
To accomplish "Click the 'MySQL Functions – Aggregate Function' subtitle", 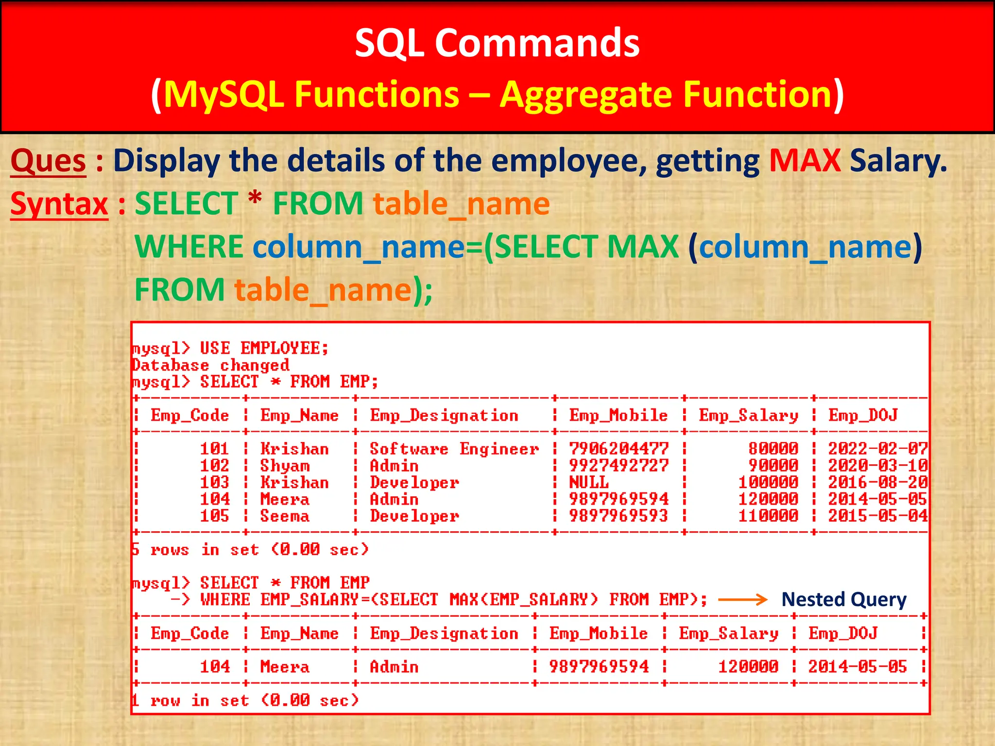I will [497, 94].
